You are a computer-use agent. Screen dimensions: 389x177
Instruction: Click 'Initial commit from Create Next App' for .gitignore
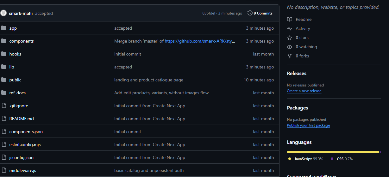coord(150,106)
